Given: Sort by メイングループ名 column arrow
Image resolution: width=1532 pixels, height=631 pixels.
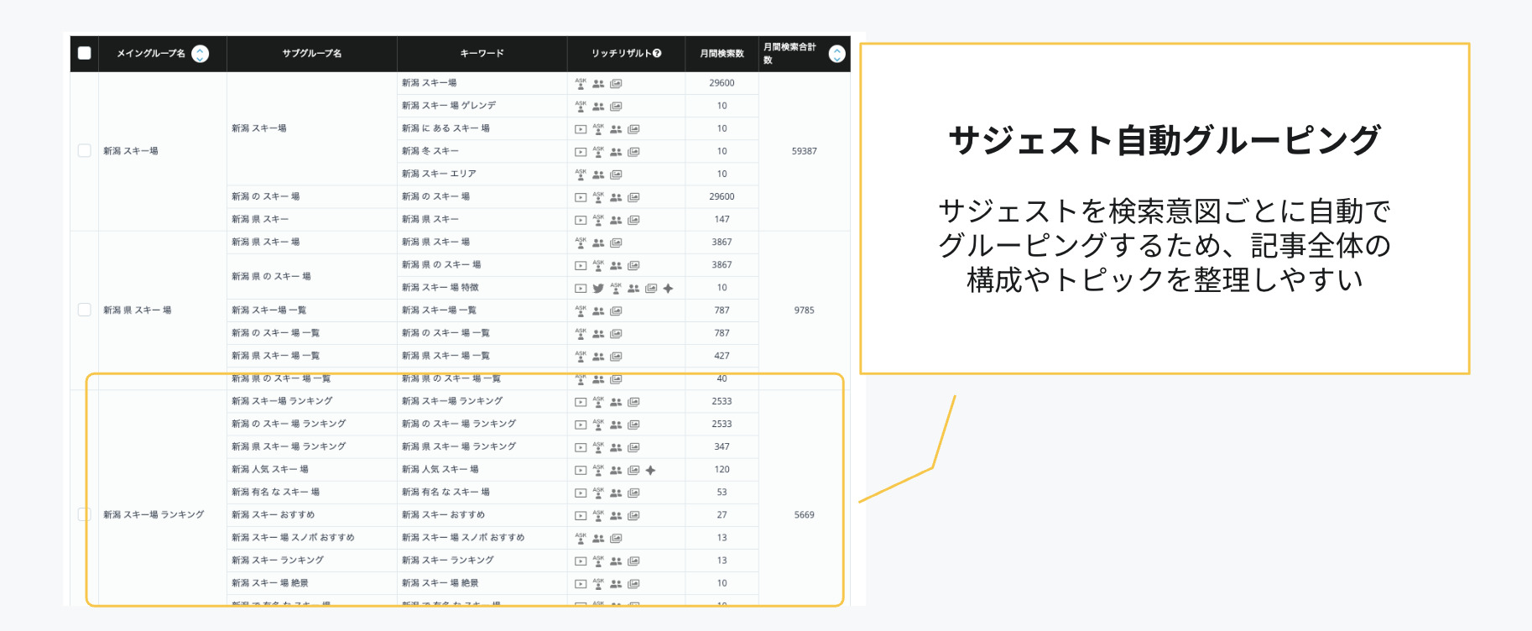Looking at the screenshot, I should click(x=200, y=54).
